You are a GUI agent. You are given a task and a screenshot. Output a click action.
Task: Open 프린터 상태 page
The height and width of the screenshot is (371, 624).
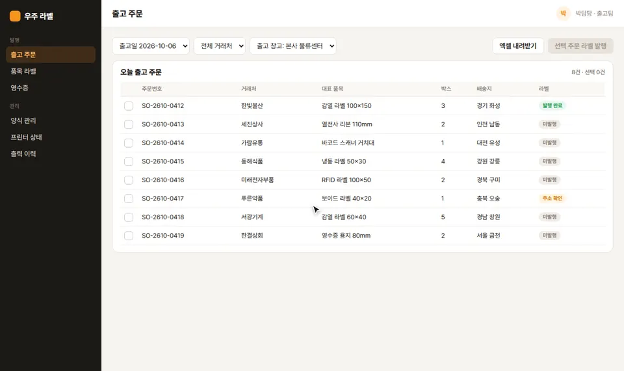tap(51, 137)
